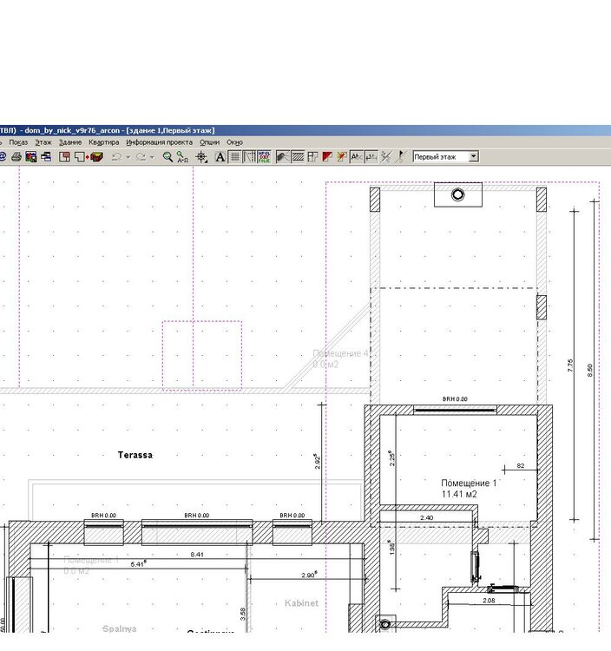Open the 'Опции' menu
This screenshot has height=651, width=611.
pos(210,142)
